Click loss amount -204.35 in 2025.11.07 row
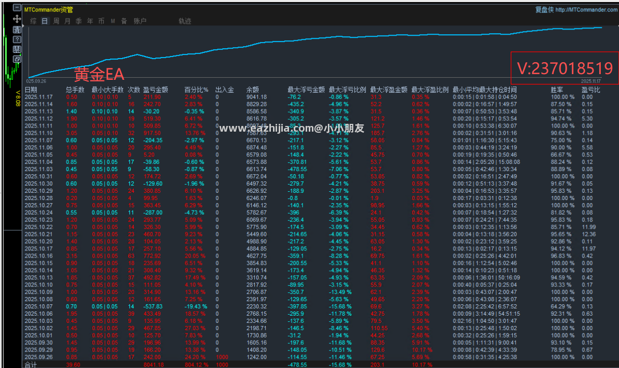Image resolution: width=619 pixels, height=368 pixels. tap(153, 140)
